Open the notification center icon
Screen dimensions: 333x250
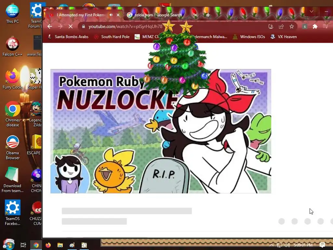tap(322, 245)
